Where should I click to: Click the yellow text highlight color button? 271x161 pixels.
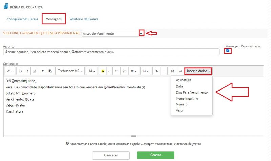click(103, 71)
